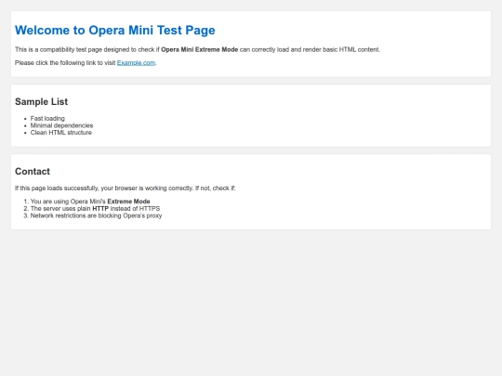Image resolution: width=502 pixels, height=376 pixels.
Task: Open the Example.com link
Action: 136,63
